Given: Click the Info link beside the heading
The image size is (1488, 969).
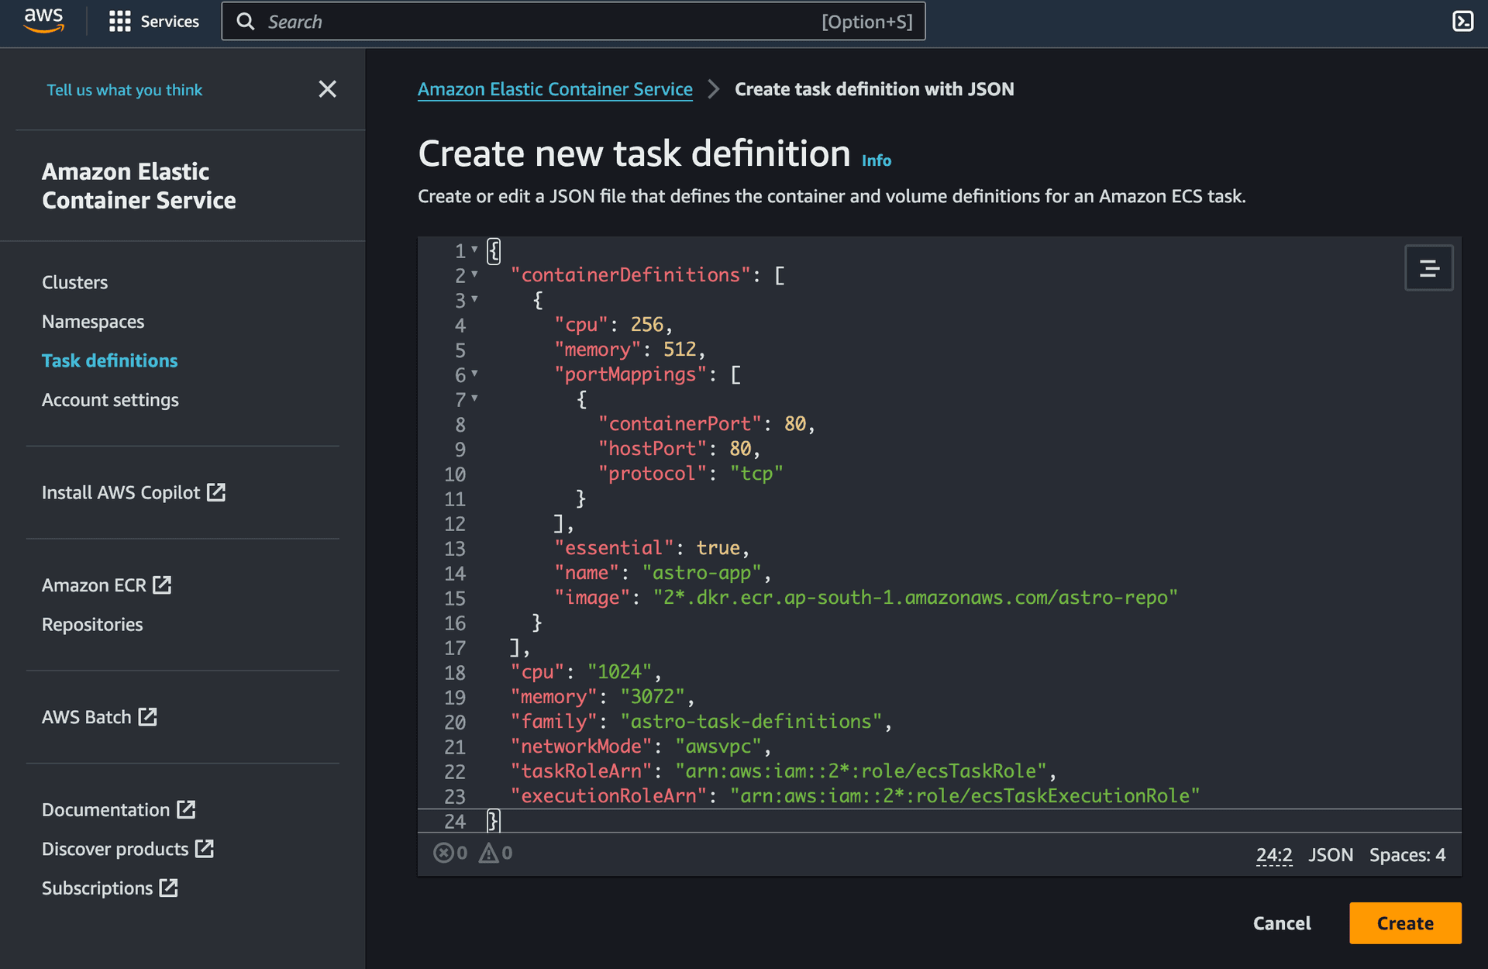Looking at the screenshot, I should pos(876,160).
